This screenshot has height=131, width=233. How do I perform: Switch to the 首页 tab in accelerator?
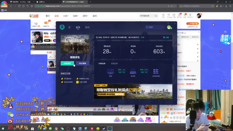(x=78, y=27)
